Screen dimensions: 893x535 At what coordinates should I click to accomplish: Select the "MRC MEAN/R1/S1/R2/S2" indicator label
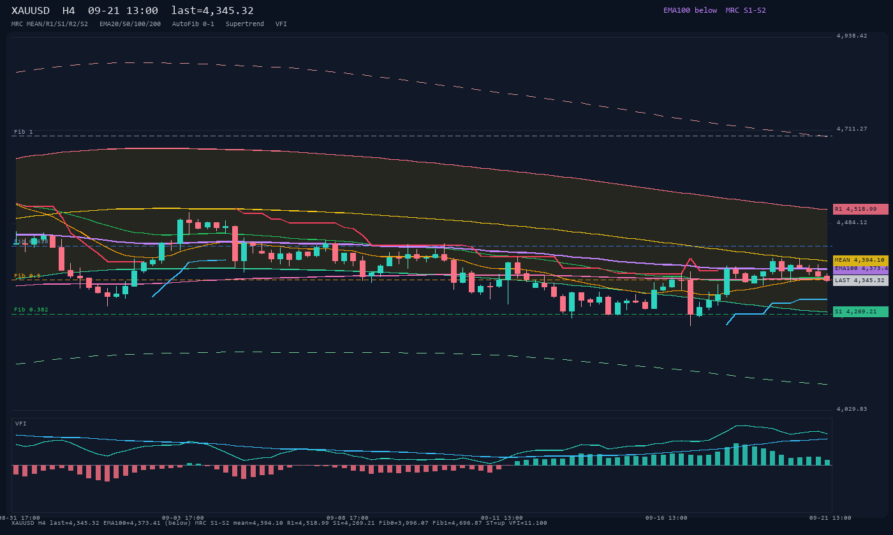50,24
